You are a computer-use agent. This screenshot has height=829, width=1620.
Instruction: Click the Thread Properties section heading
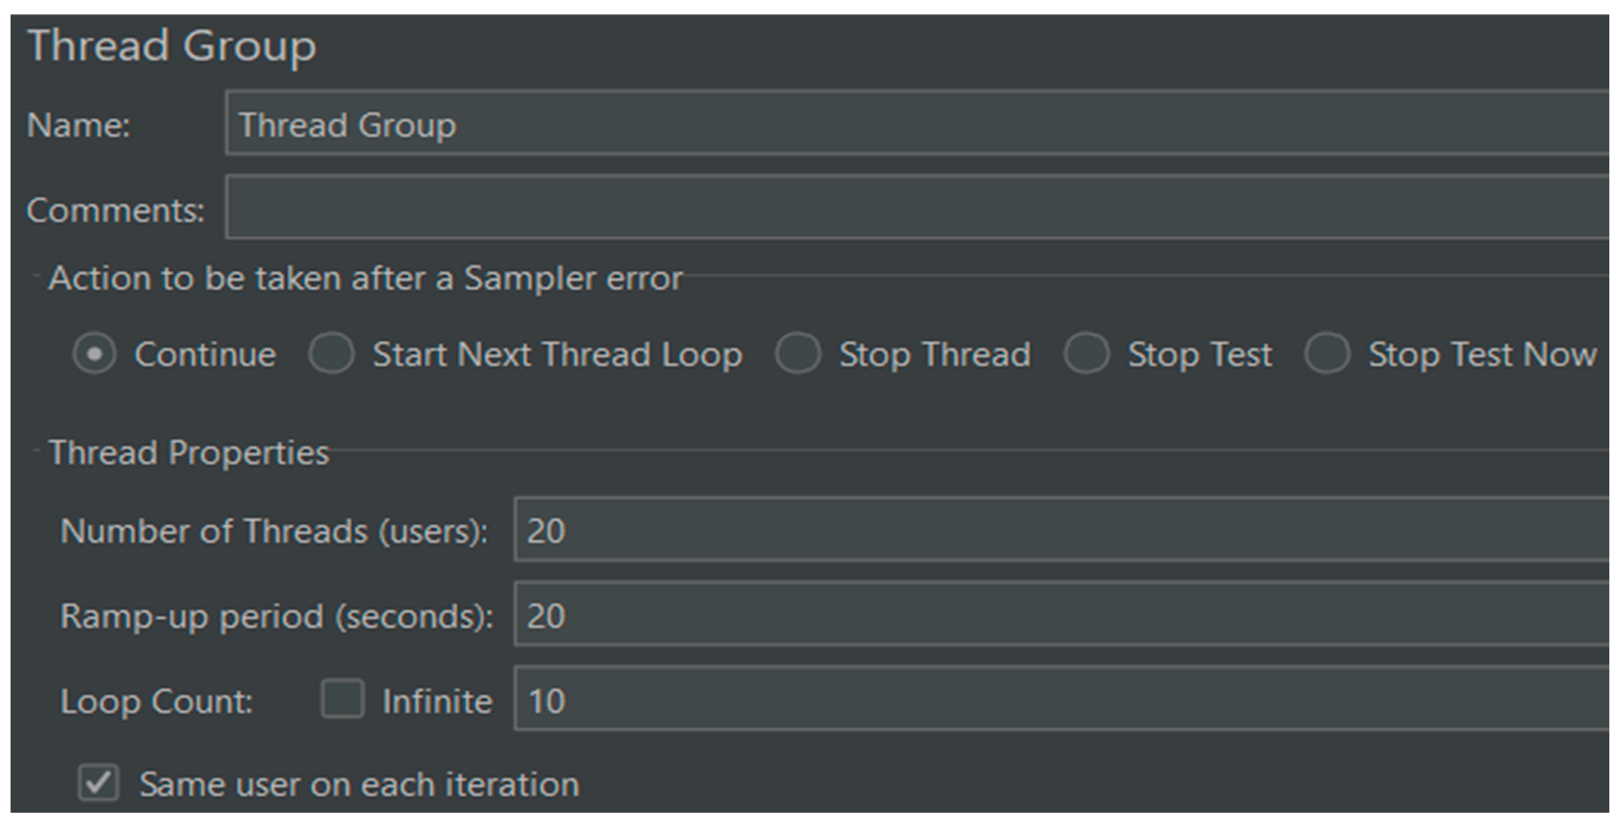[189, 452]
